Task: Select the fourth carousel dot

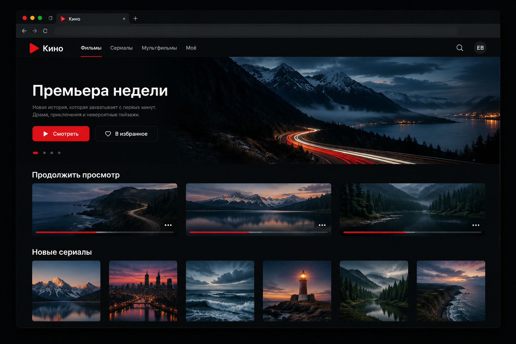Action: 59,153
